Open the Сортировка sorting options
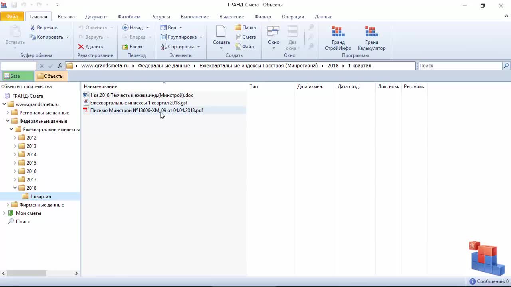511x287 pixels. (x=180, y=47)
